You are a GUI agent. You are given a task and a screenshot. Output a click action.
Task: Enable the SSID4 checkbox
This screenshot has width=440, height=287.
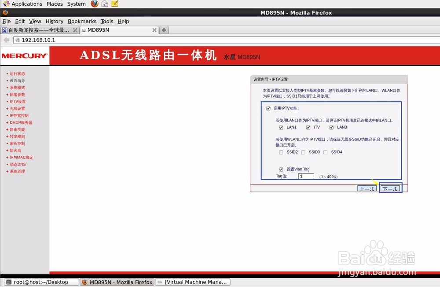325,152
